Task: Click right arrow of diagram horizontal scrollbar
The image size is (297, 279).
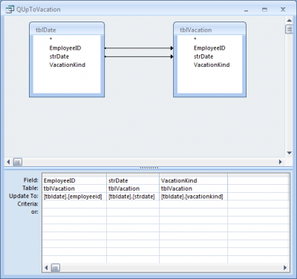Action: (280, 162)
